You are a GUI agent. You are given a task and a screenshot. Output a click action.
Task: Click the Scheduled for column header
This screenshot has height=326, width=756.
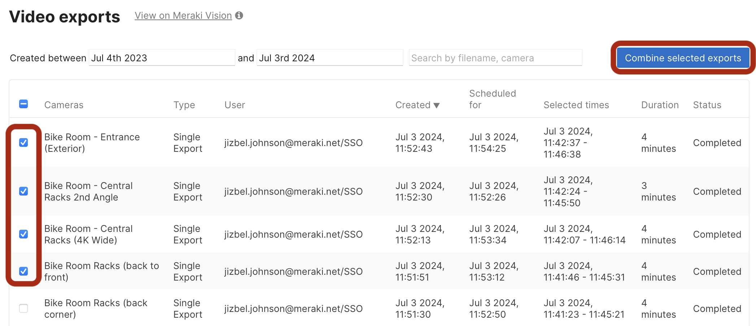492,99
